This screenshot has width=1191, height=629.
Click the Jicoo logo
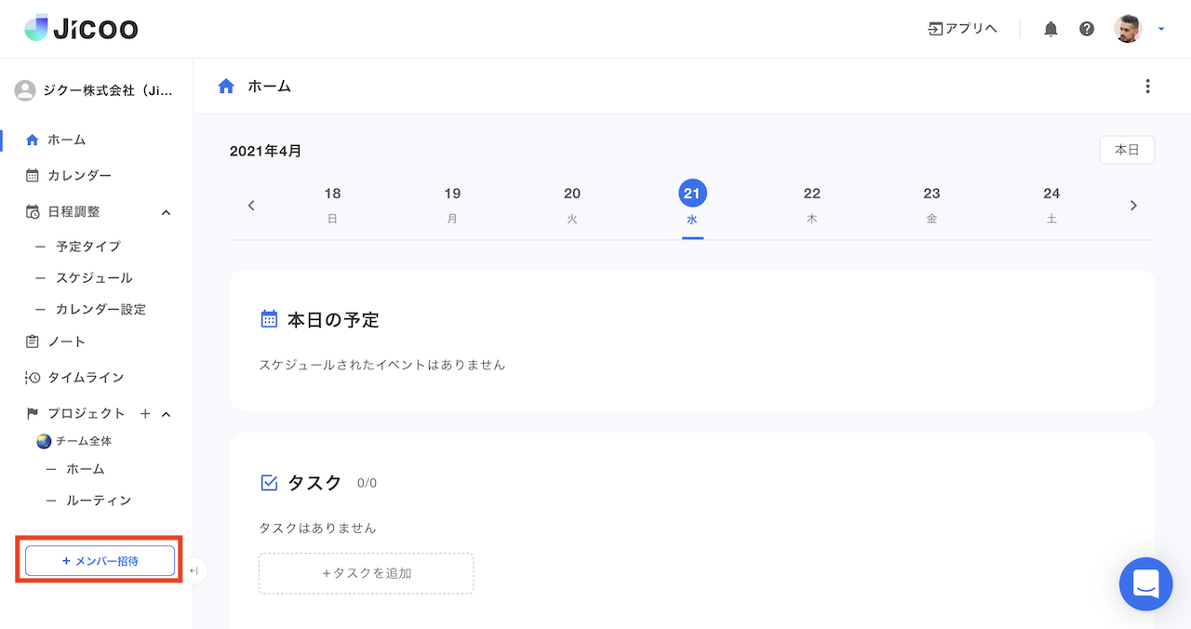81,29
